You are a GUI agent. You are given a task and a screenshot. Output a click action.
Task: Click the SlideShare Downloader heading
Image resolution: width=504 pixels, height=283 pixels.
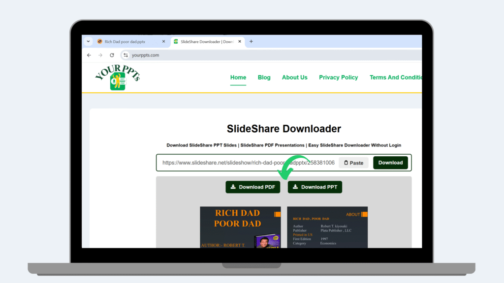click(x=284, y=129)
